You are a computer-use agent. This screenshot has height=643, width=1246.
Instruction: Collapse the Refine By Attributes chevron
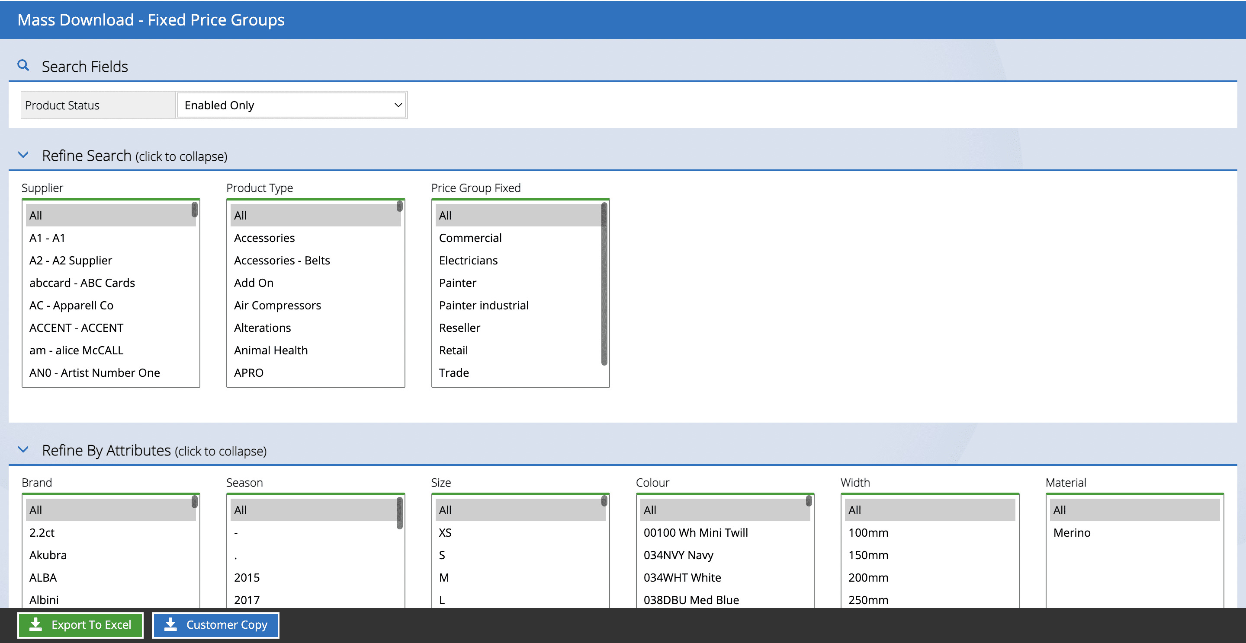(x=23, y=450)
